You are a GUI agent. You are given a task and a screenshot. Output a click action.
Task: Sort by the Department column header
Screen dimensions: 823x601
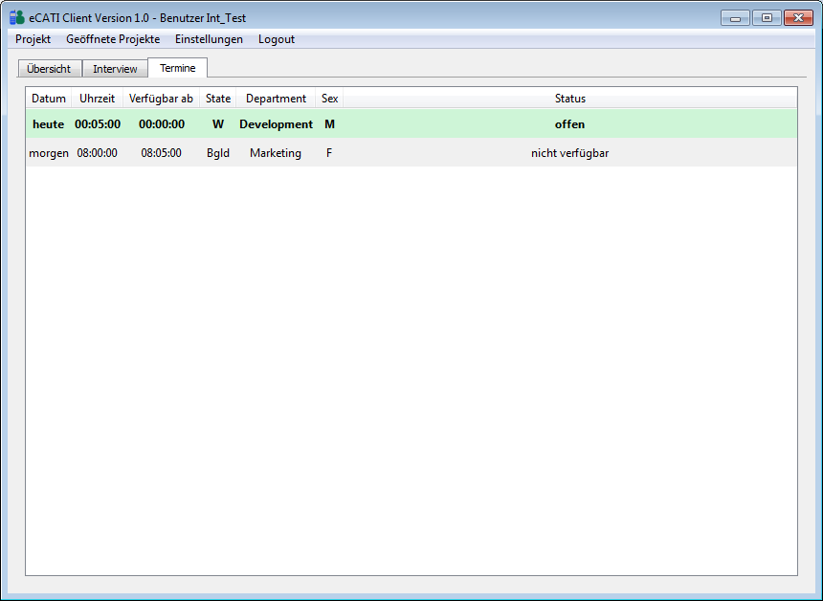(x=276, y=99)
